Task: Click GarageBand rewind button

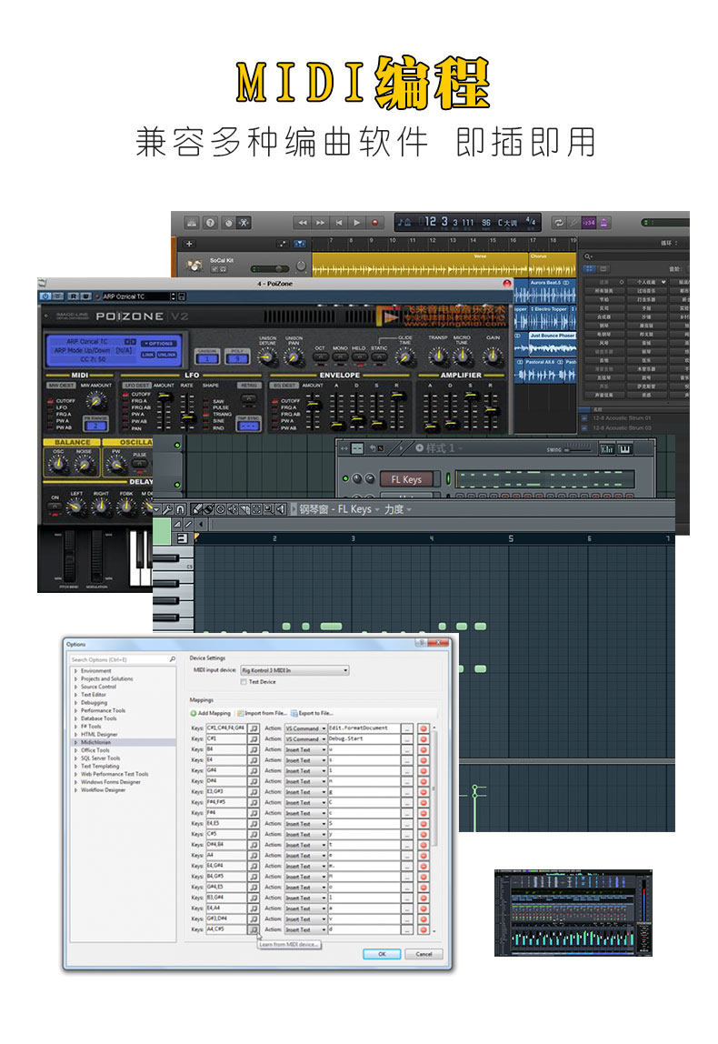Action: pyautogui.click(x=303, y=223)
